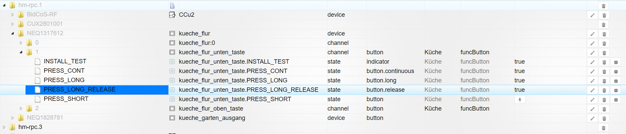Select the INSTALL_TEST tree item
The width and height of the screenshot is (626, 134).
coord(65,61)
